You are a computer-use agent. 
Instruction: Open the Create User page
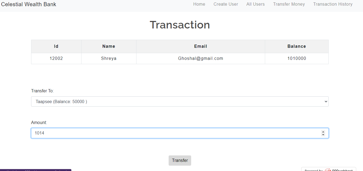226,4
